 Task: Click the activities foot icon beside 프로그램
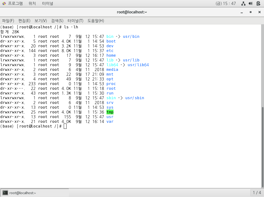(x=4, y=3)
